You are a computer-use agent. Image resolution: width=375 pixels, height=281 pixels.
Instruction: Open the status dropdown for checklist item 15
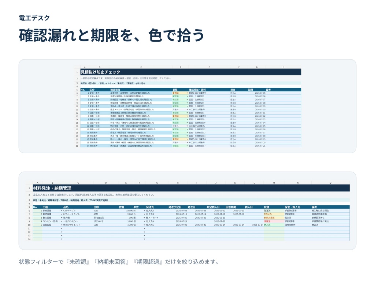187,139
